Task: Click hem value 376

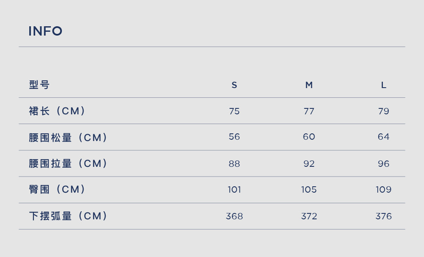Action: [x=384, y=216]
